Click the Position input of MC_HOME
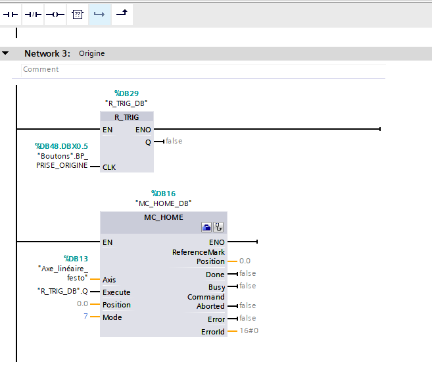 (116, 305)
